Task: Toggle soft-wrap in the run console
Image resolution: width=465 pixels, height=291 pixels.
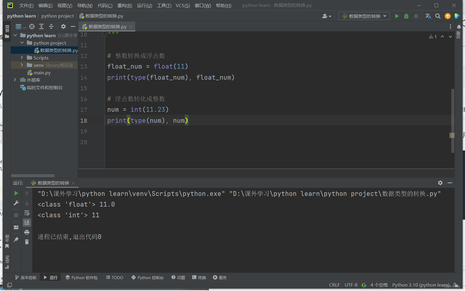Action: 27,213
